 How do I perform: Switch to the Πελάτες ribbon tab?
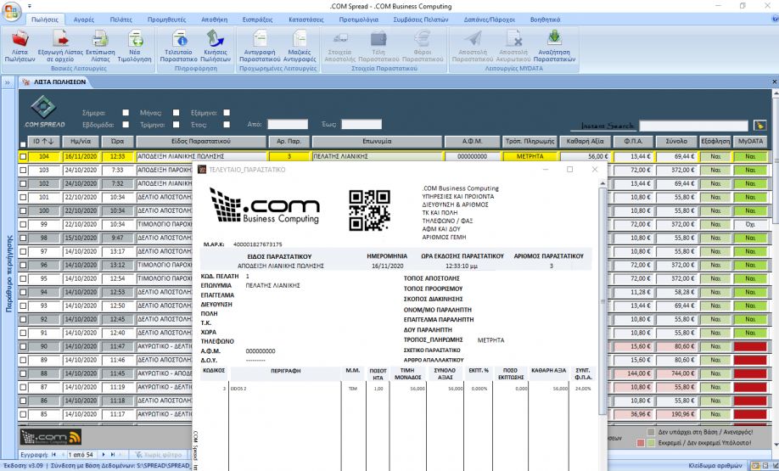tap(120, 20)
